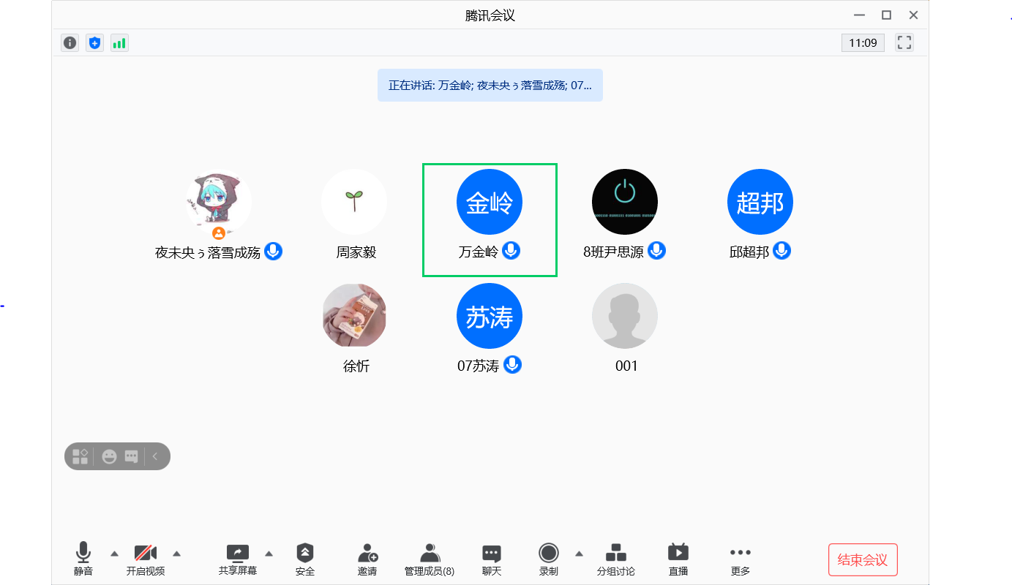Open the Invite (邀请) dialog
Image resolution: width=1012 pixels, height=585 pixels.
coord(367,559)
